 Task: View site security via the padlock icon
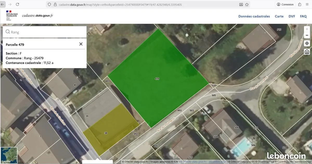pos(55,4)
